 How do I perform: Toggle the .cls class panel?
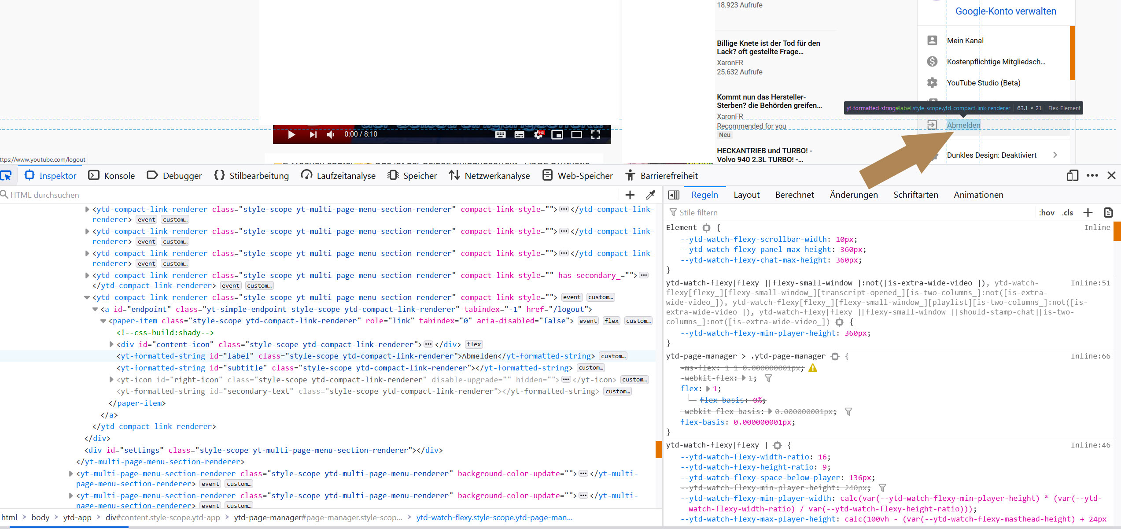(x=1067, y=213)
